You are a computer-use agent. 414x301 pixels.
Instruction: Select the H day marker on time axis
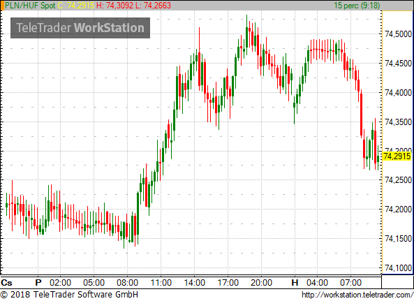(295, 283)
